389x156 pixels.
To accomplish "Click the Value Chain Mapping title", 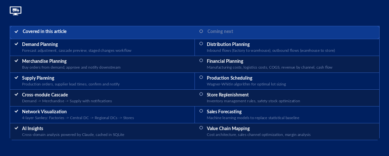I will tap(228, 128).
